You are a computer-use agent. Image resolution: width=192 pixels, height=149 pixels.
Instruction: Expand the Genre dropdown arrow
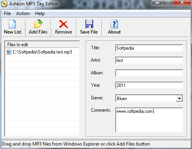coord(179,99)
